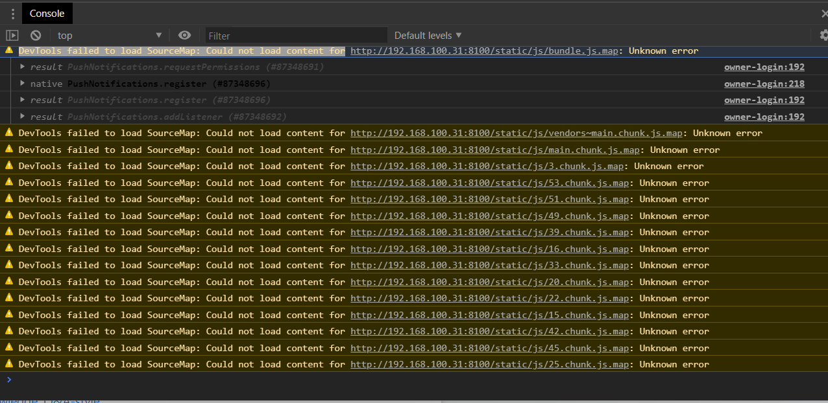Open the JavaScript context 'top' dropdown
This screenshot has width=828, height=403.
click(109, 36)
